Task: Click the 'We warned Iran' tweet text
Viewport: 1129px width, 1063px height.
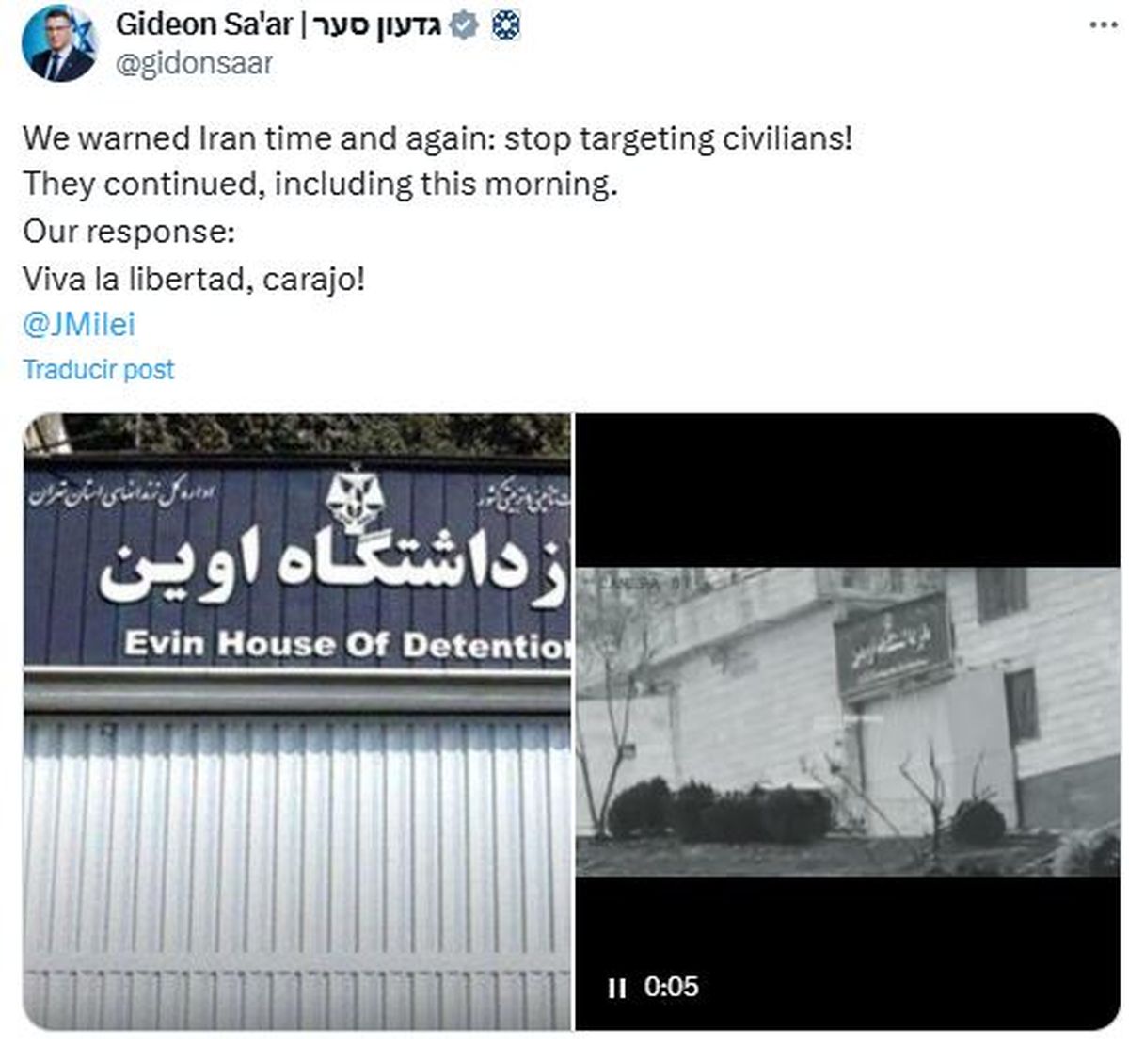Action: tap(437, 138)
